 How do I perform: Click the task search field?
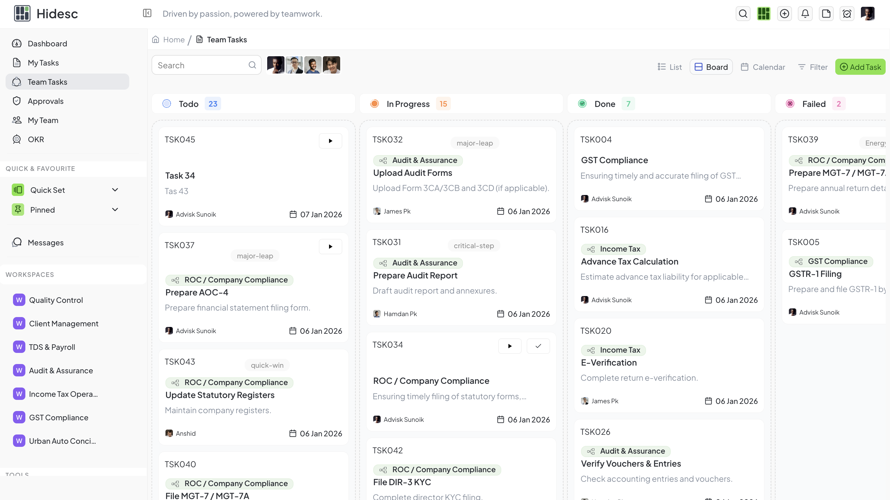click(200, 65)
